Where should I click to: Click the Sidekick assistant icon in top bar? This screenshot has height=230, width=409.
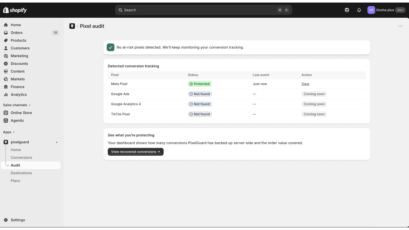tap(347, 10)
